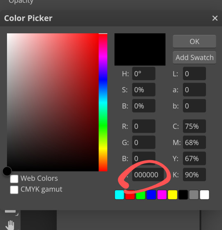Select the black preset swatch
Image resolution: width=222 pixels, height=230 pixels.
click(183, 195)
